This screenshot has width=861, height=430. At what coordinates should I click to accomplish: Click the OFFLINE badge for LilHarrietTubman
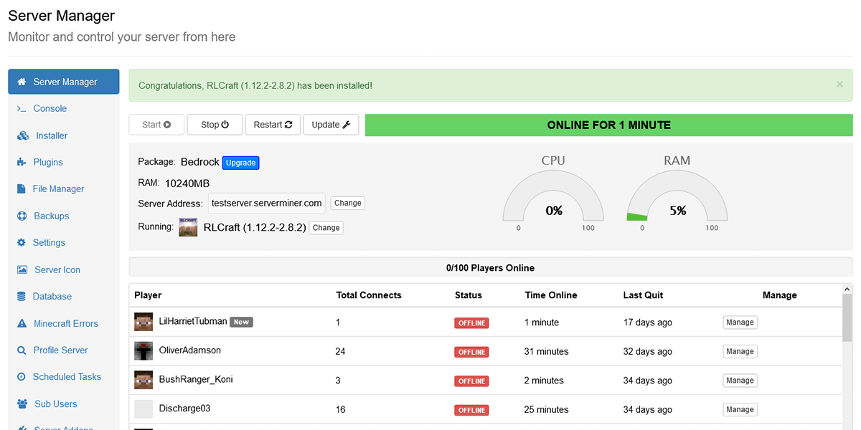[x=471, y=323]
